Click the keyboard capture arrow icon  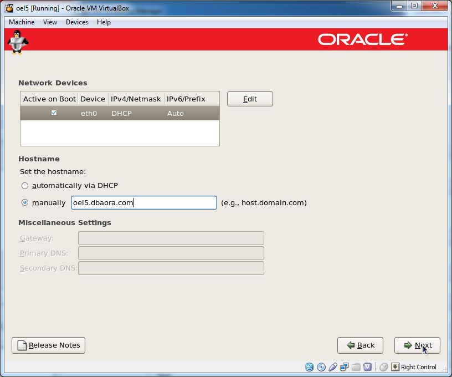(395, 367)
